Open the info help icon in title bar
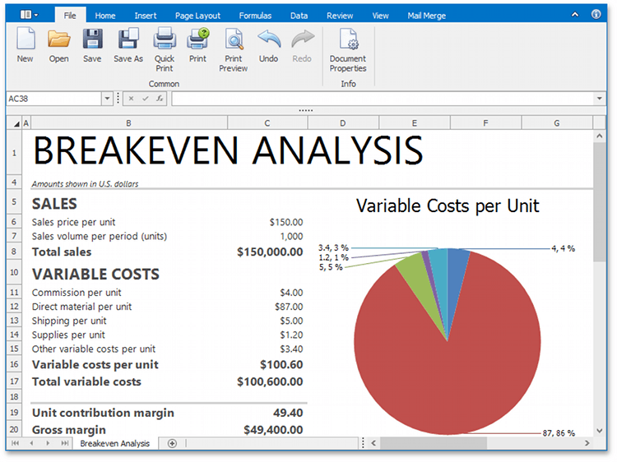The width and height of the screenshot is (617, 462). click(x=596, y=15)
